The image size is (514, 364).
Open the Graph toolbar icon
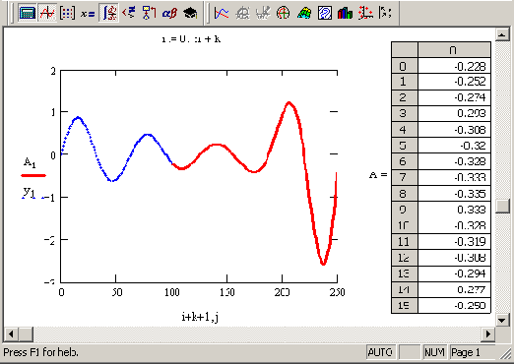point(47,13)
